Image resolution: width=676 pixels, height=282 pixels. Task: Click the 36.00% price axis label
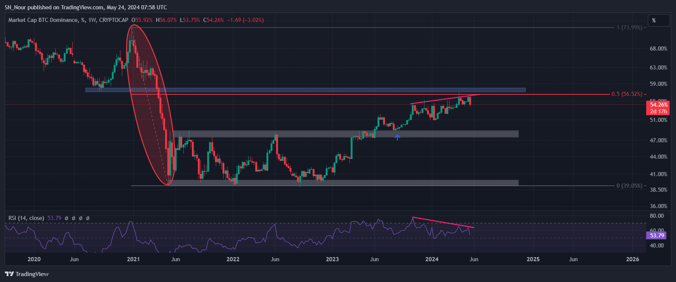658,206
